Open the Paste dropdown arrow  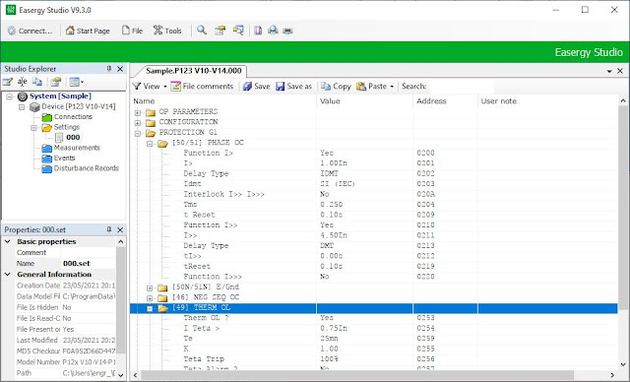[392, 87]
